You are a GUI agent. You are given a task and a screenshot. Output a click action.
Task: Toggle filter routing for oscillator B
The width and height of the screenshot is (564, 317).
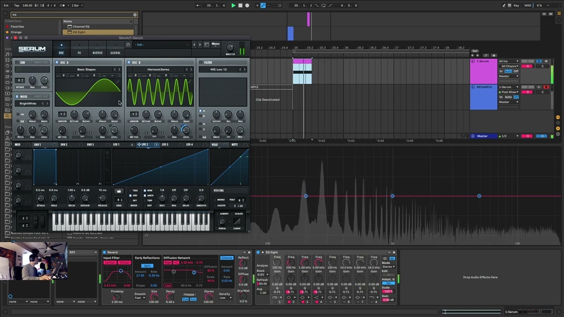pyautogui.click(x=201, y=116)
